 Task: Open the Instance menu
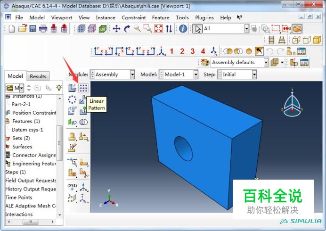(106, 18)
